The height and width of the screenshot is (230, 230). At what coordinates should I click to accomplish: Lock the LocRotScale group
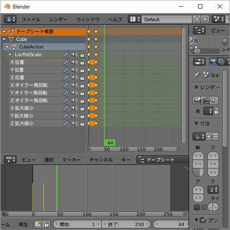point(82,54)
